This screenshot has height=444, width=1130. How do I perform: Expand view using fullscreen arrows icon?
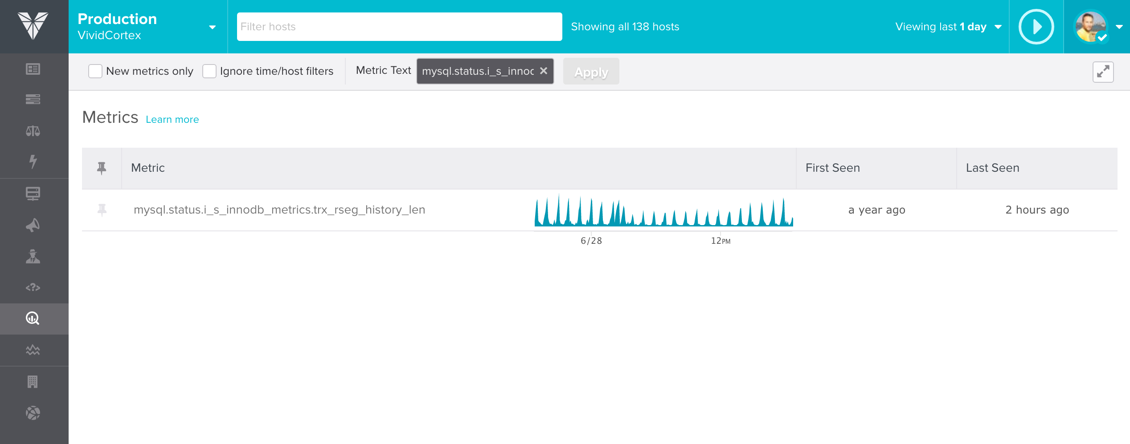click(1103, 72)
